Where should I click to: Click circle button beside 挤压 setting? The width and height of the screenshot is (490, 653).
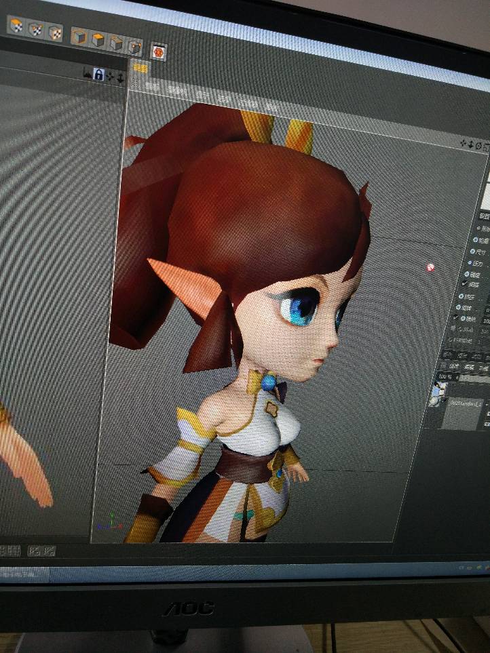[461, 296]
